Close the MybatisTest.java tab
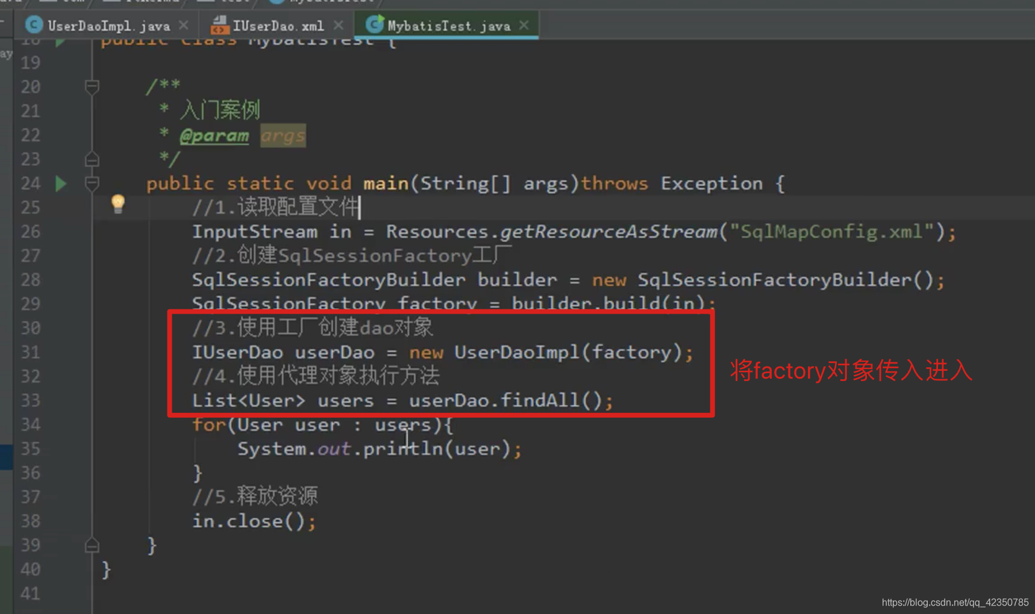Viewport: 1035px width, 614px height. (524, 25)
